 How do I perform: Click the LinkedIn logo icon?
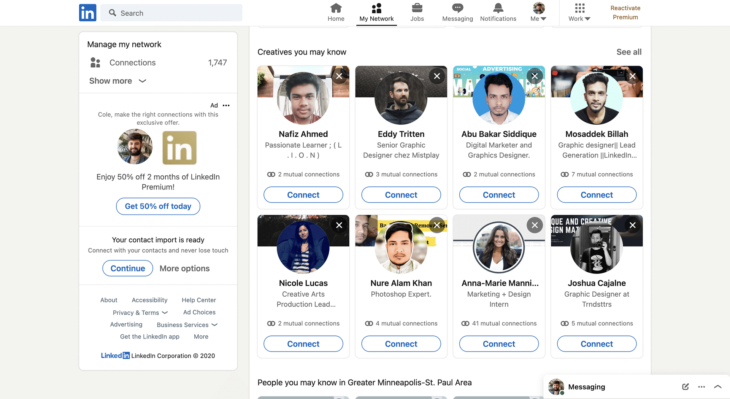tap(87, 13)
